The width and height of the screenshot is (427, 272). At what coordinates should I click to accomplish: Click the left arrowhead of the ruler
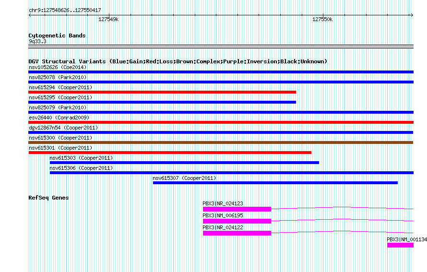point(30,15)
